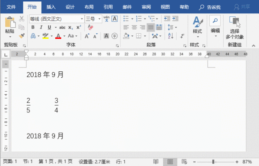Toggle Justify alignment
The image size is (259, 166).
tap(151, 27)
